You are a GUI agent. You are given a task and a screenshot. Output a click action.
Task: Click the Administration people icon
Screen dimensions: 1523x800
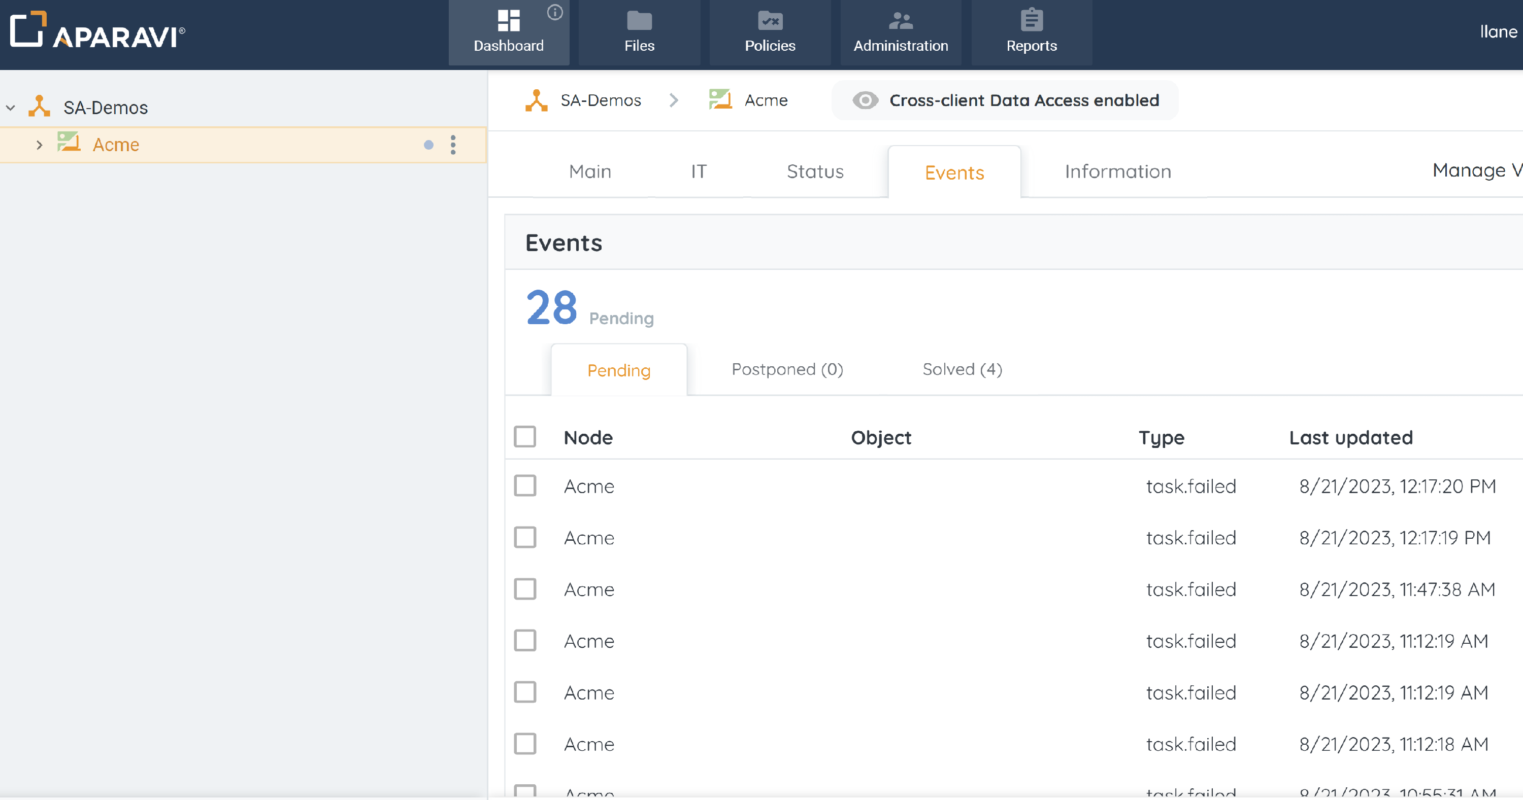point(901,21)
